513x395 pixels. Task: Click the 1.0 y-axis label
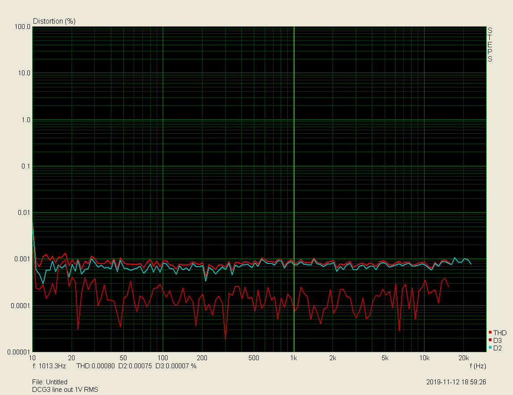26,120
